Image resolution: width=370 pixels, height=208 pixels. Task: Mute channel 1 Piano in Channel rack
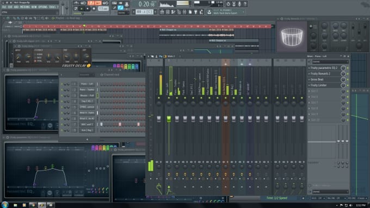point(62,84)
